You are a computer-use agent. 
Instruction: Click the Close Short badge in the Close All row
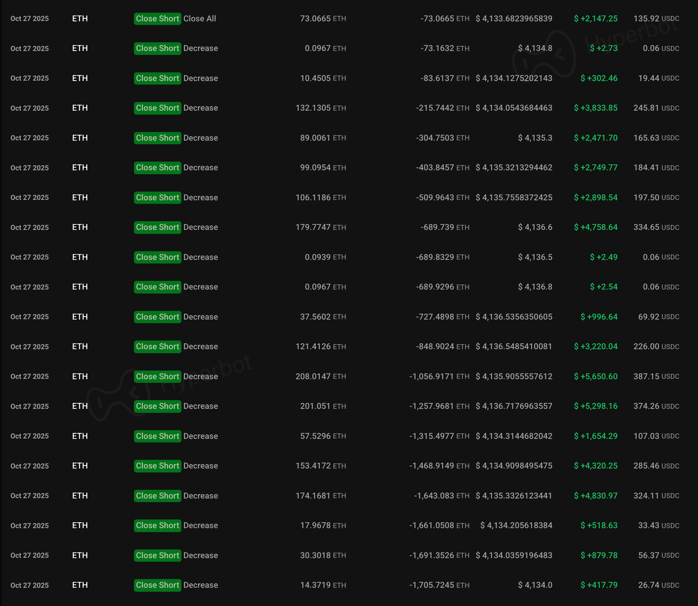[157, 19]
